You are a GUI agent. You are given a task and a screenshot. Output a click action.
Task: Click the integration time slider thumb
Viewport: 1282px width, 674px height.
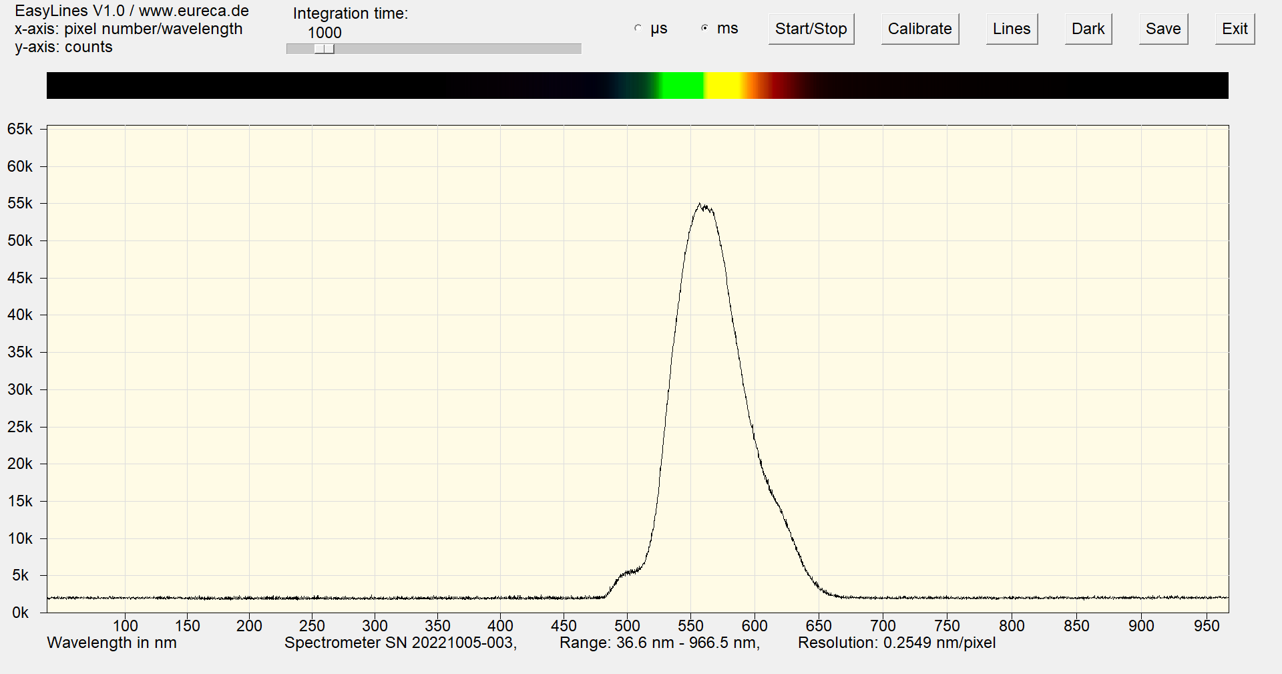click(x=324, y=49)
